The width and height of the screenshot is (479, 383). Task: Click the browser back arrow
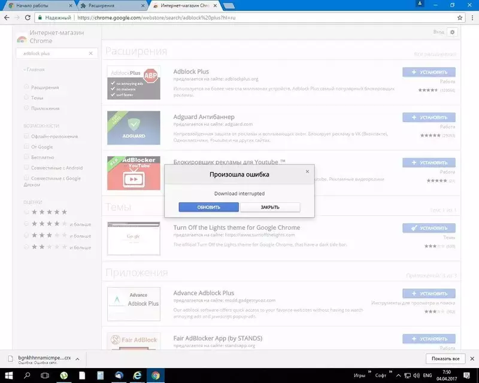tap(7, 18)
